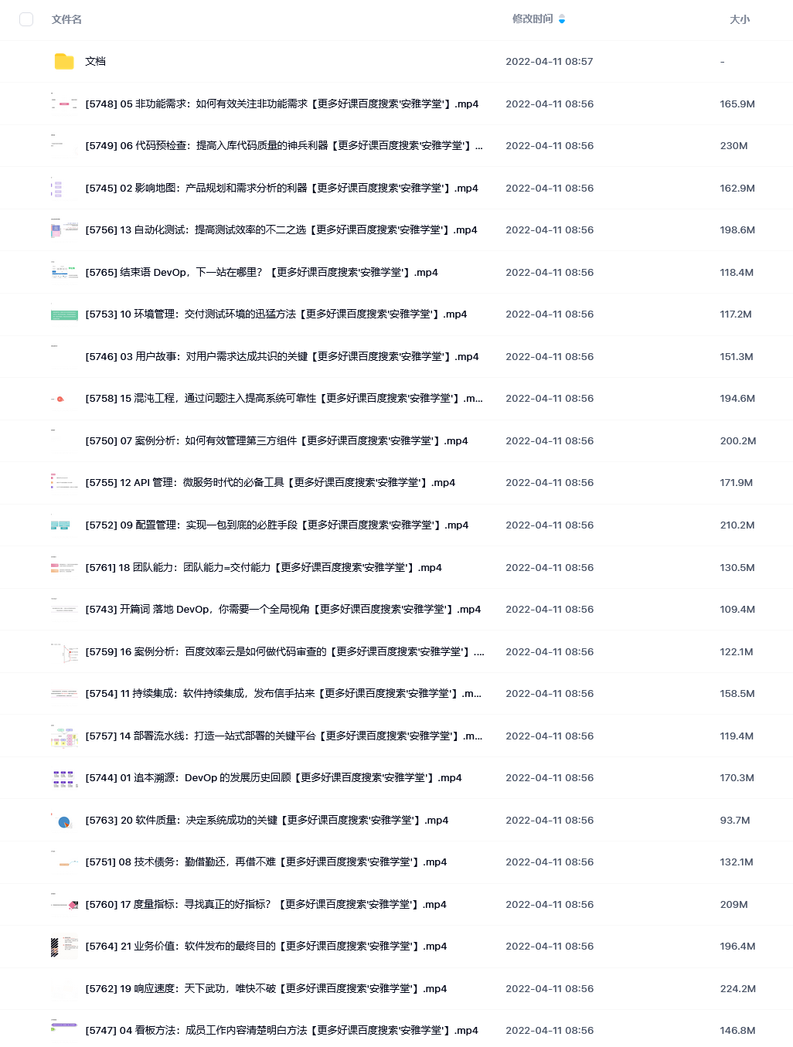Open file [5765] 结束语 DevOp
The width and height of the screenshot is (793, 1047).
(x=261, y=272)
